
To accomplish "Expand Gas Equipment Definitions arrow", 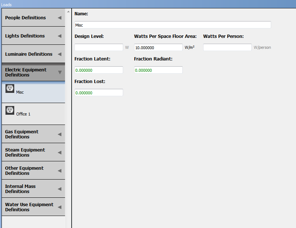I will coord(60,134).
